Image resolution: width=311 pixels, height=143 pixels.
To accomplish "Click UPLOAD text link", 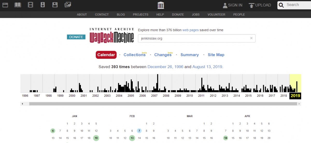I will point(263,5).
